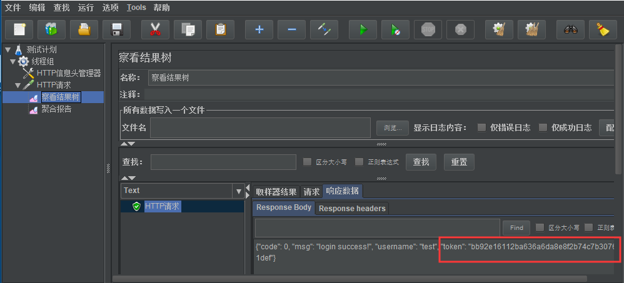The image size is (624, 283).
Task: Click the binoculars Search icon
Action: (x=570, y=29)
